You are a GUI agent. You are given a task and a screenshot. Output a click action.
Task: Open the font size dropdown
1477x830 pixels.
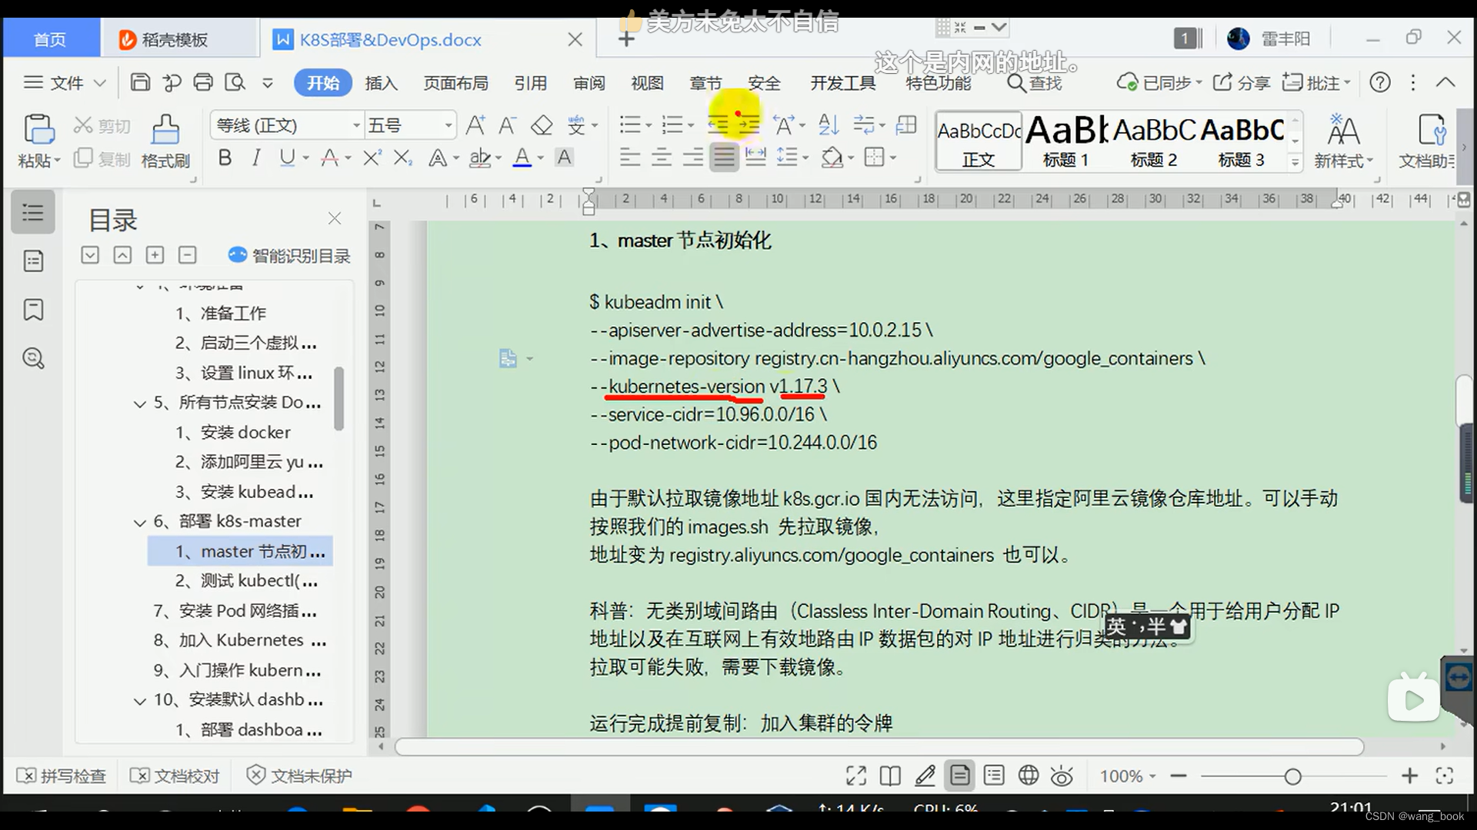pos(448,125)
